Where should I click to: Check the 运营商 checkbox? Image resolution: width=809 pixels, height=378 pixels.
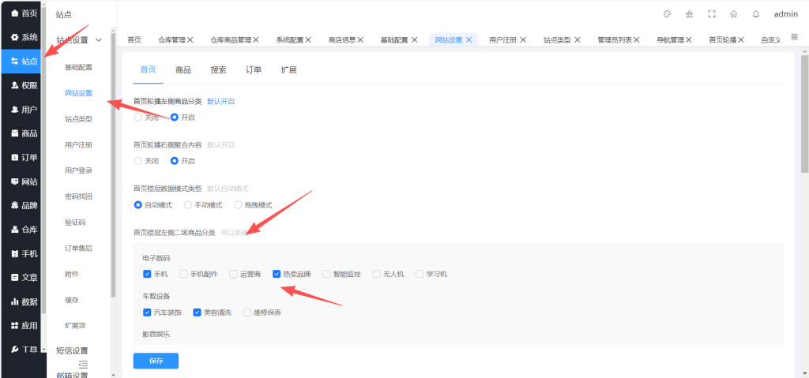point(233,274)
